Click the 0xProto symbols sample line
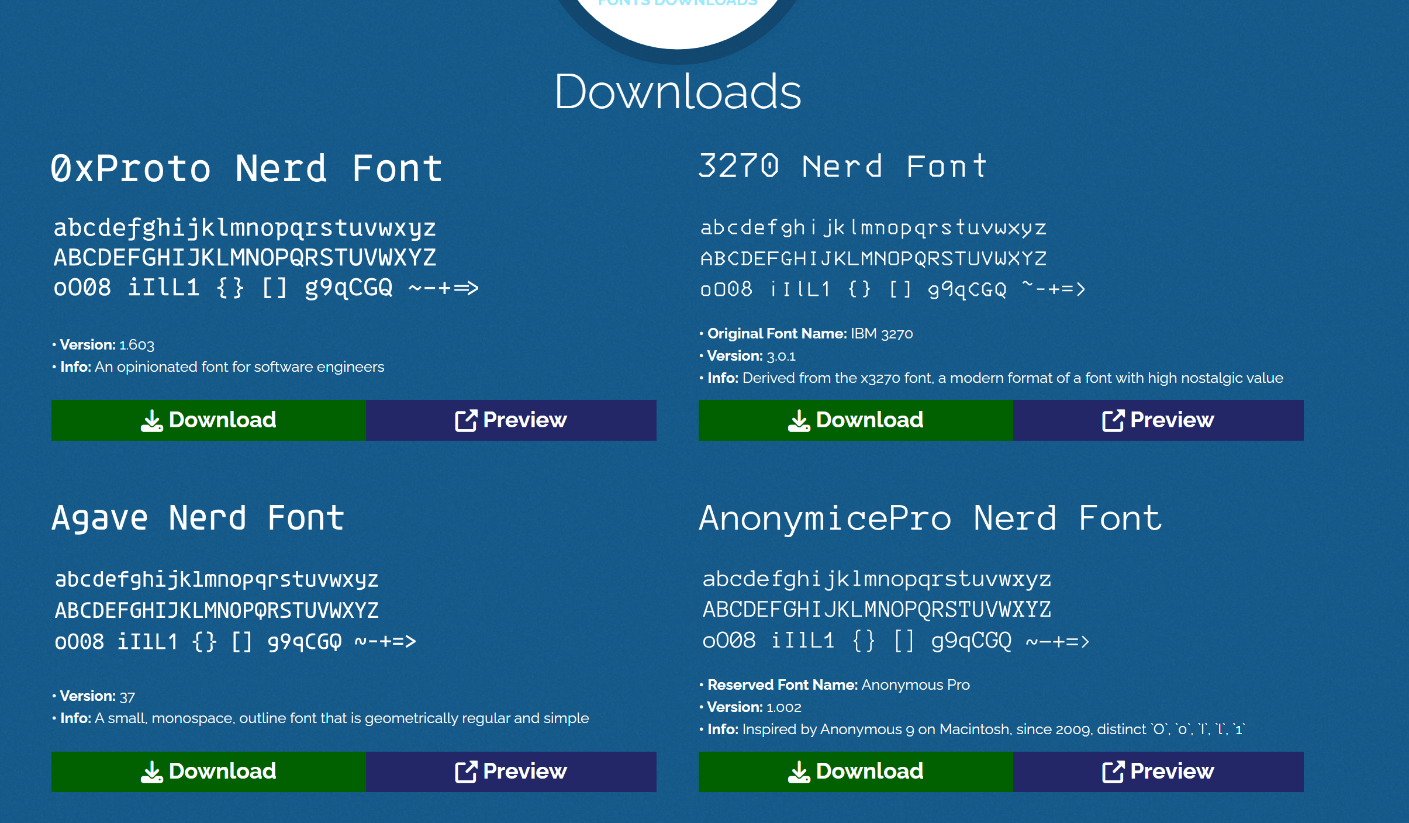1409x823 pixels. (266, 288)
